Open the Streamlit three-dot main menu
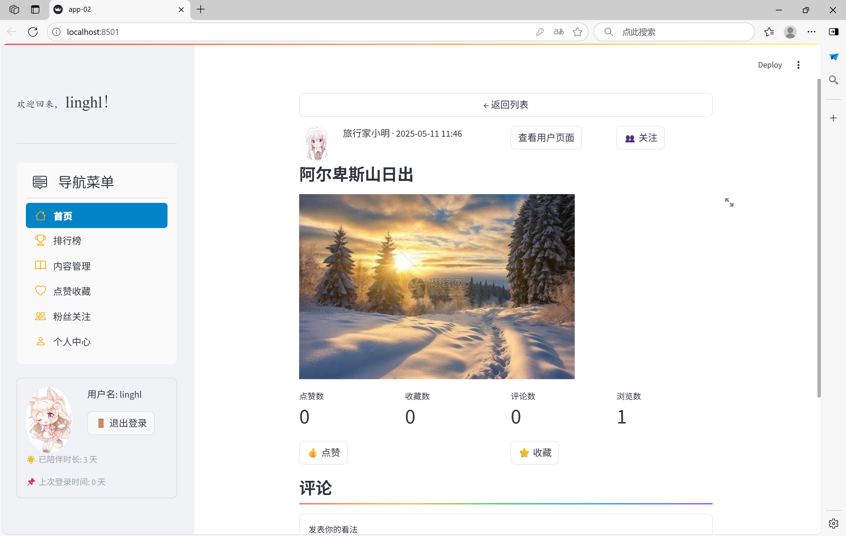Viewport: 846px width, 536px height. point(798,65)
